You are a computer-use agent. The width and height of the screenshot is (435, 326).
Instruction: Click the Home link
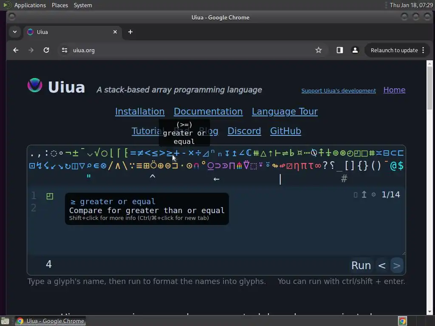(x=394, y=90)
